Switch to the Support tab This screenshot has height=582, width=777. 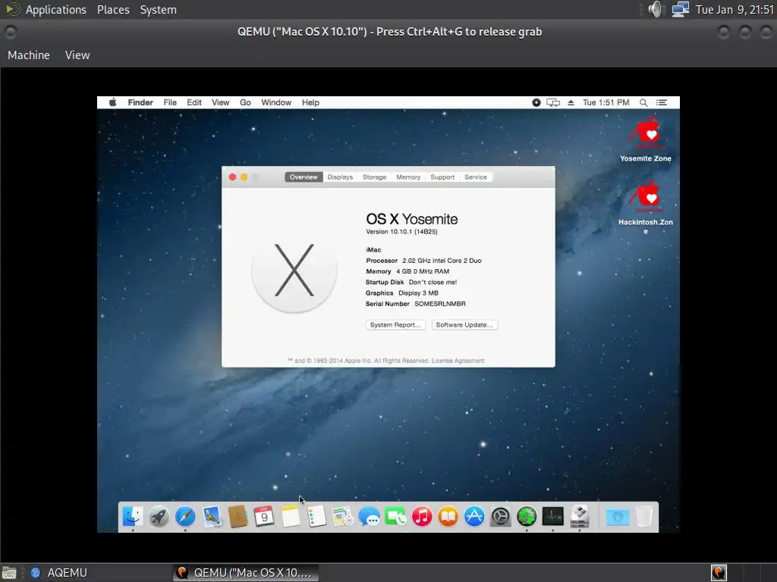tap(442, 177)
